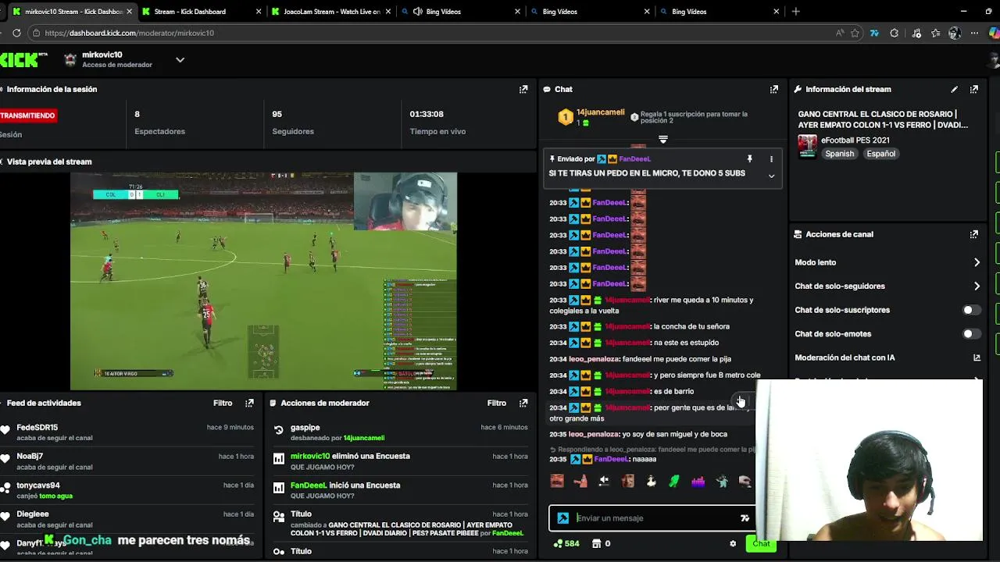This screenshot has height=562, width=1000.
Task: Click the green Chat button
Action: click(x=761, y=543)
